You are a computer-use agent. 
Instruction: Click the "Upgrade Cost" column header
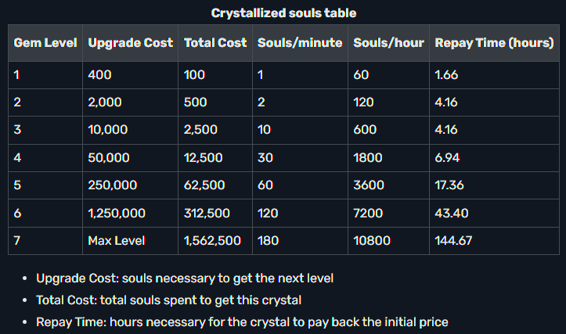(131, 43)
